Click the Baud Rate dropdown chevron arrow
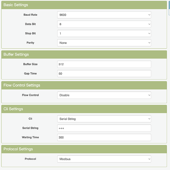The height and width of the screenshot is (170, 170). tap(149, 15)
